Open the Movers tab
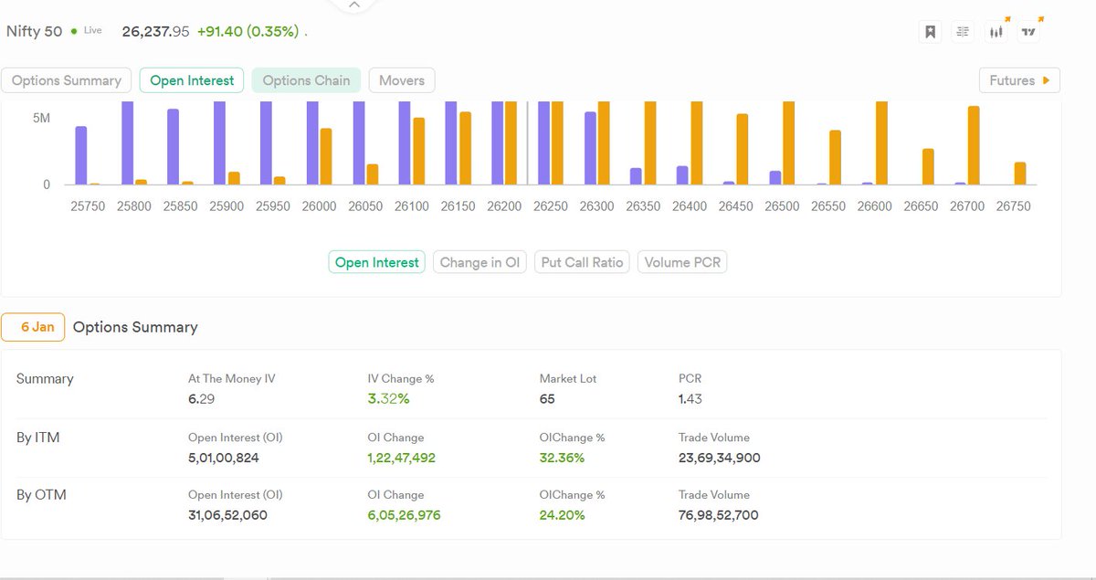 [x=402, y=80]
